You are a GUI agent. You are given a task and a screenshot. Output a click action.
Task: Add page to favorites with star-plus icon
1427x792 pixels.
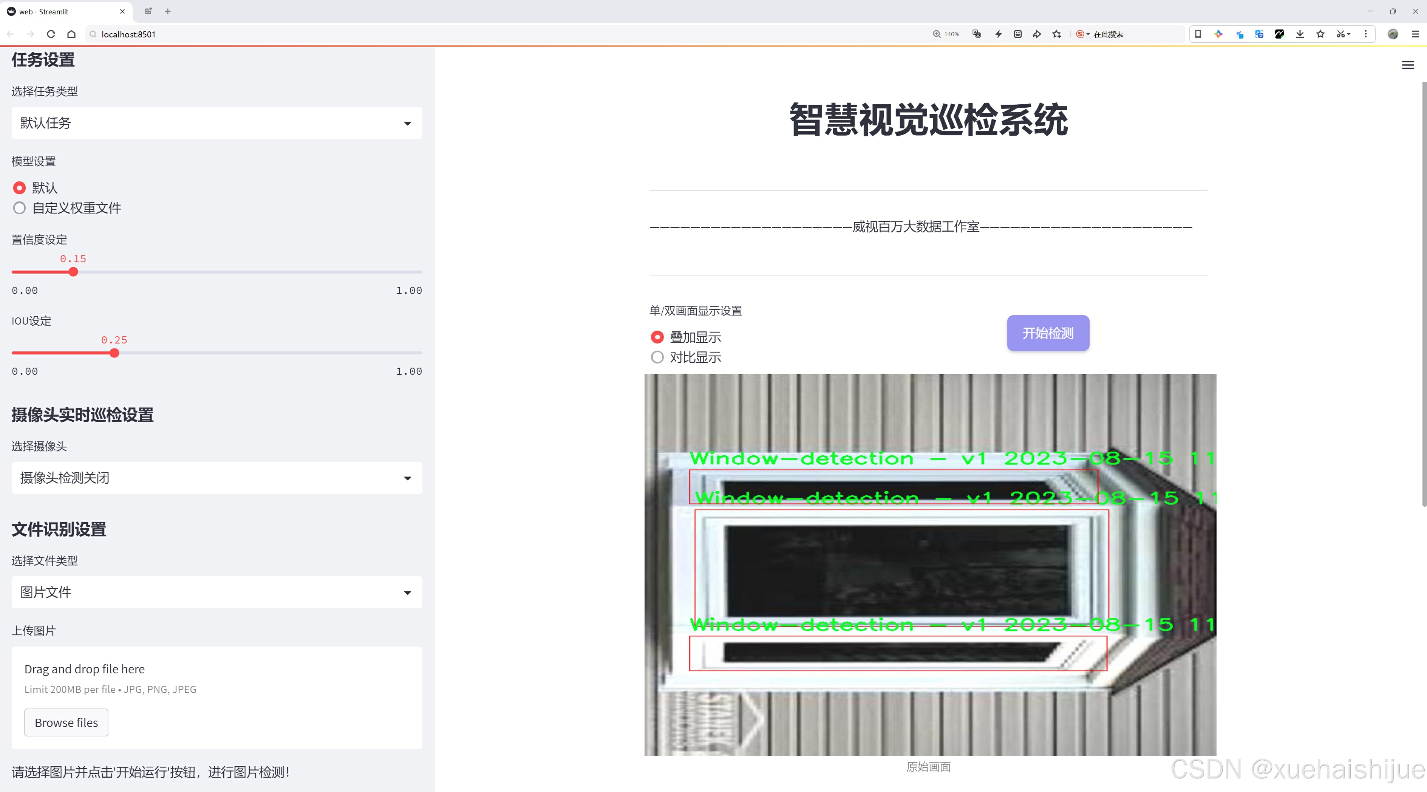click(x=1057, y=34)
